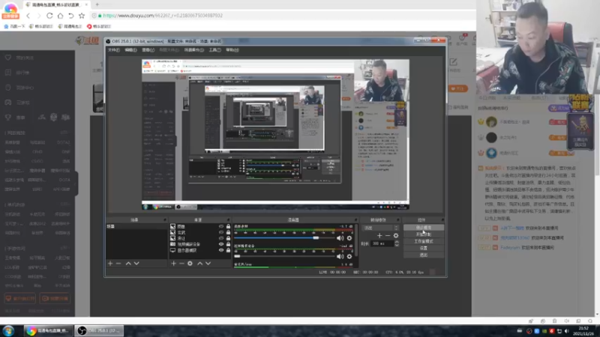Toggle lock on display capture source
This screenshot has width=600, height=337.
[x=229, y=250]
